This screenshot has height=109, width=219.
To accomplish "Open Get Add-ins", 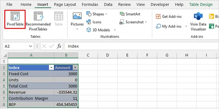I will tap(168, 16).
